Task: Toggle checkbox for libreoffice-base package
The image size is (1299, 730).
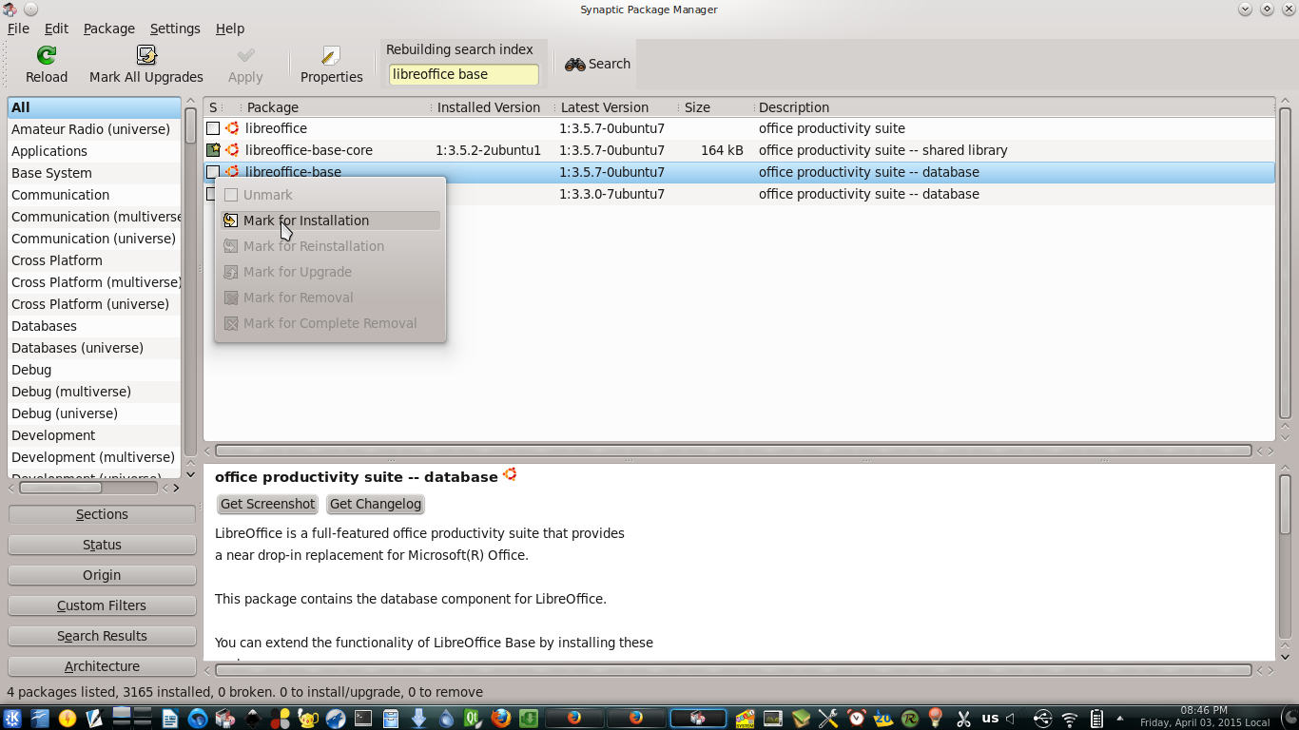Action: pos(213,172)
